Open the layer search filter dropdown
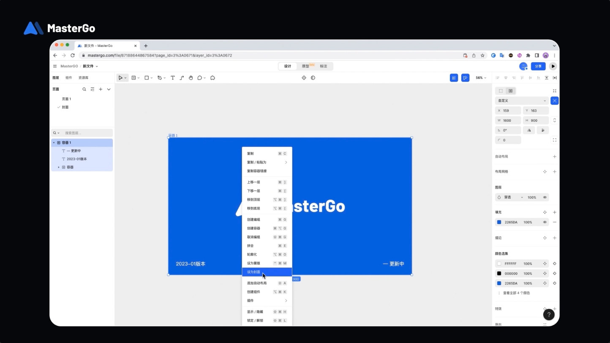Image resolution: width=610 pixels, height=343 pixels. tap(56, 133)
